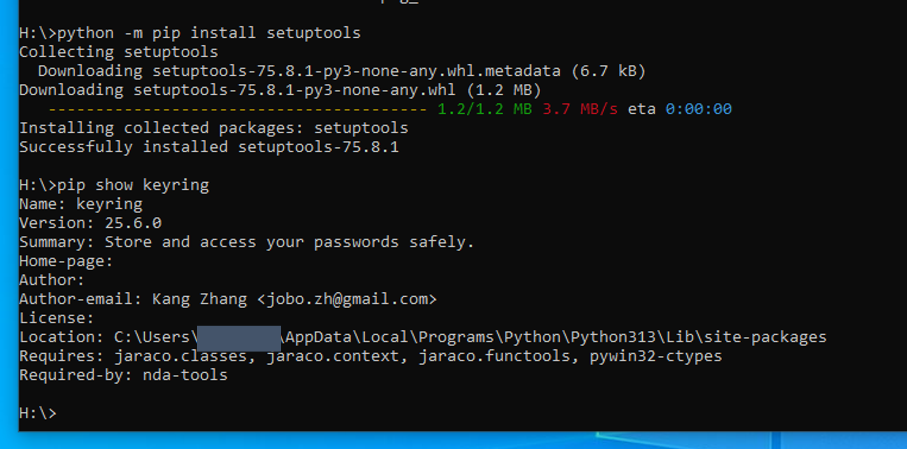Screen dimensions: 907x449
Task: Click the "Name: keyring" line
Action: pyautogui.click(x=81, y=204)
